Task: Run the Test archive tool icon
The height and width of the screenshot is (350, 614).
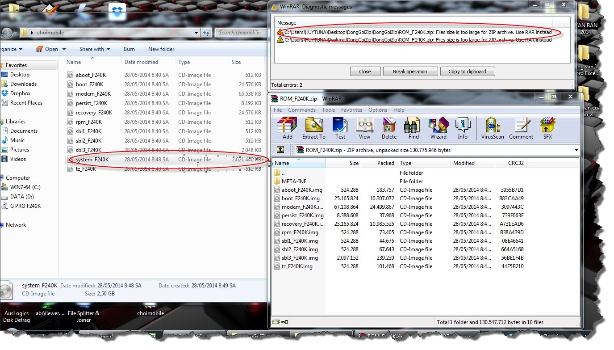Action: (x=340, y=128)
